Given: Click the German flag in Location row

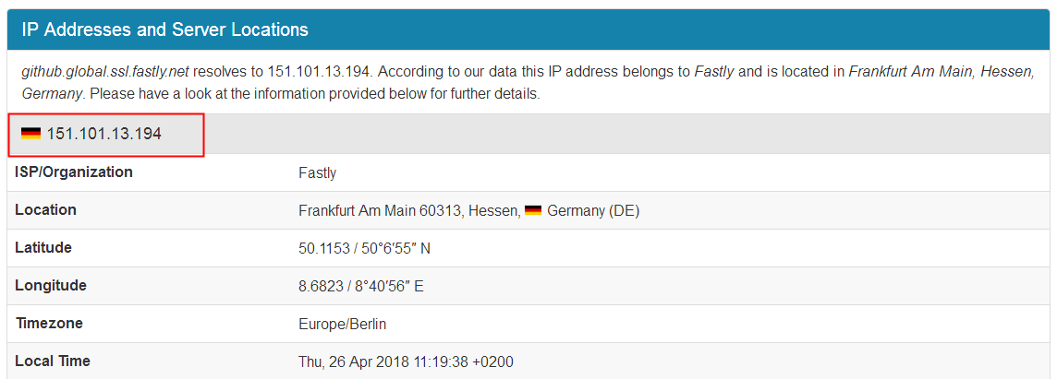Looking at the screenshot, I should coord(533,211).
